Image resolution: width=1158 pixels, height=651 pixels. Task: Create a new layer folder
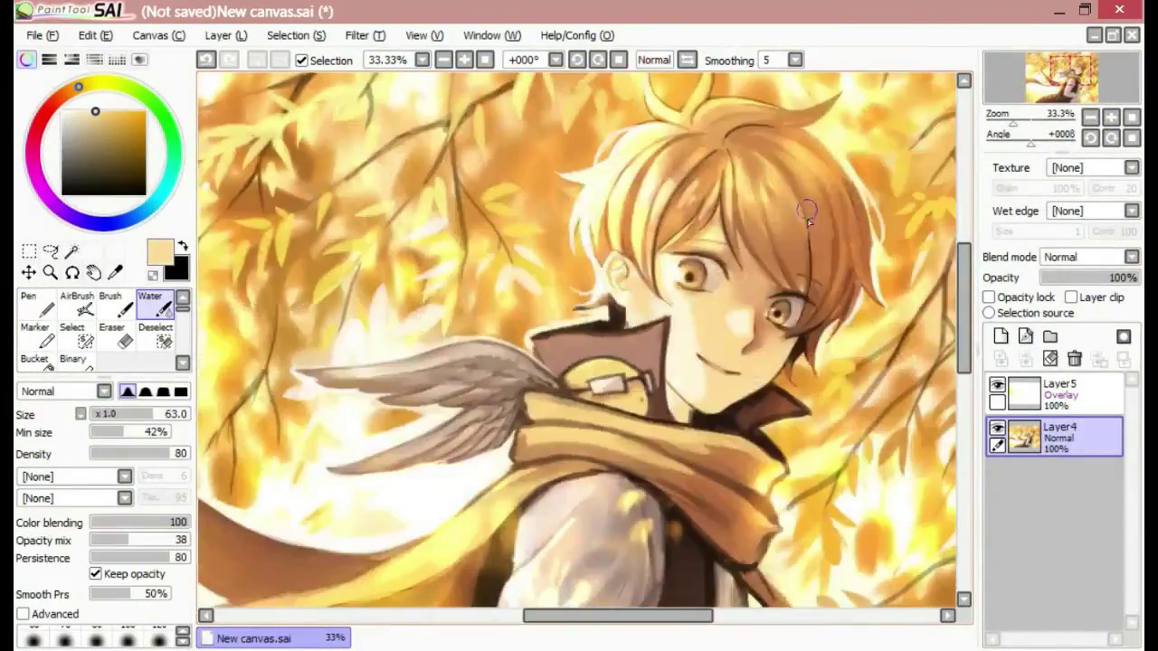1049,336
